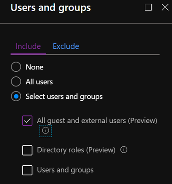Uncheck All guest and external users checkbox

tap(27, 121)
